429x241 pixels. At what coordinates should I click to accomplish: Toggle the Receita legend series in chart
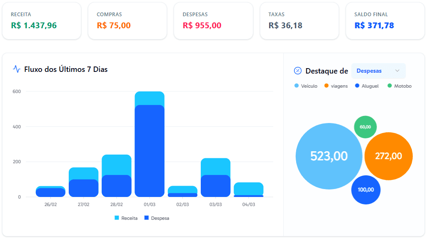point(126,218)
